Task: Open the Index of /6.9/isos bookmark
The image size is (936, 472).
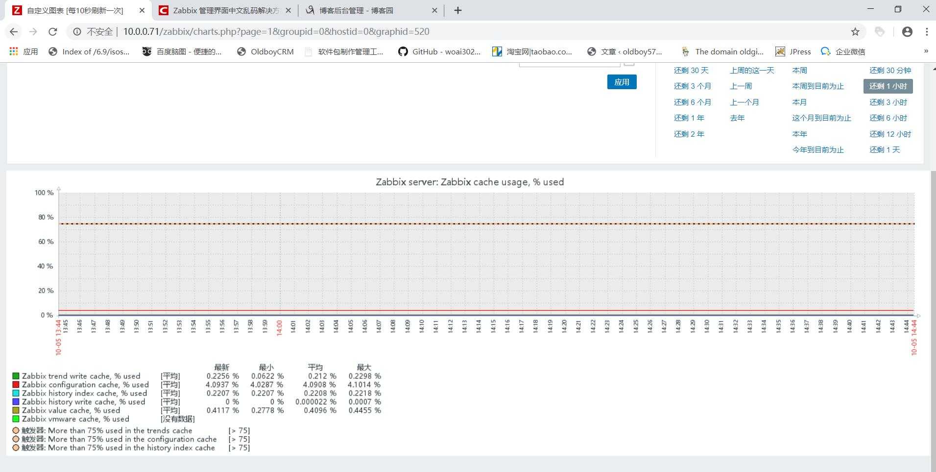Action: (x=89, y=51)
